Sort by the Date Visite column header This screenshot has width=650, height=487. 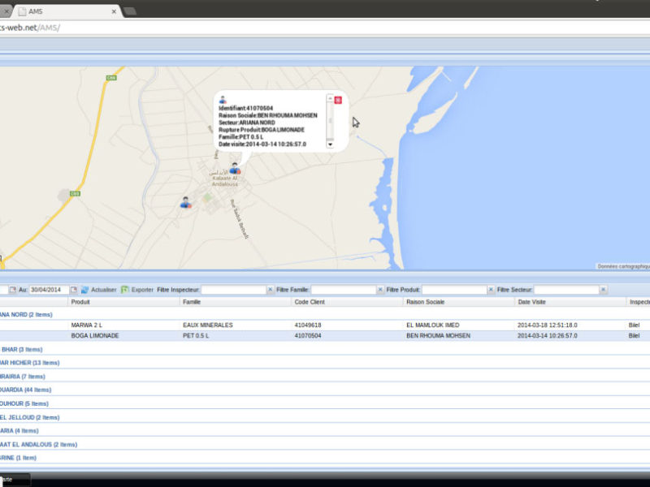point(535,302)
